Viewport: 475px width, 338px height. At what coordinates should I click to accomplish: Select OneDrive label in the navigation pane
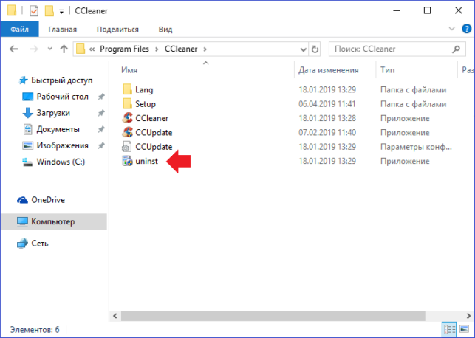(x=48, y=200)
